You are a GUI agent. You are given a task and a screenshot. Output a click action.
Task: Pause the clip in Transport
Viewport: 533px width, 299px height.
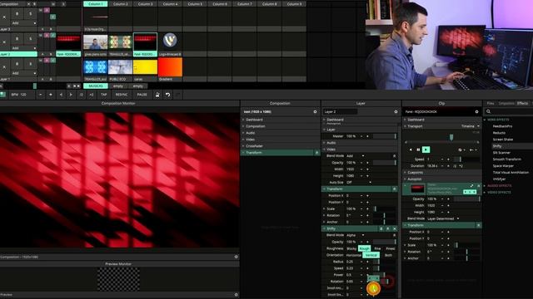[x=418, y=149]
